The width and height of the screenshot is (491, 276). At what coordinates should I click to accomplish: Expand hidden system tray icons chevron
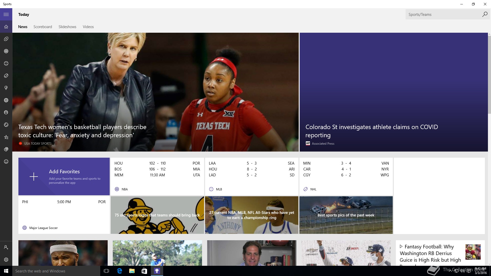click(x=450, y=271)
